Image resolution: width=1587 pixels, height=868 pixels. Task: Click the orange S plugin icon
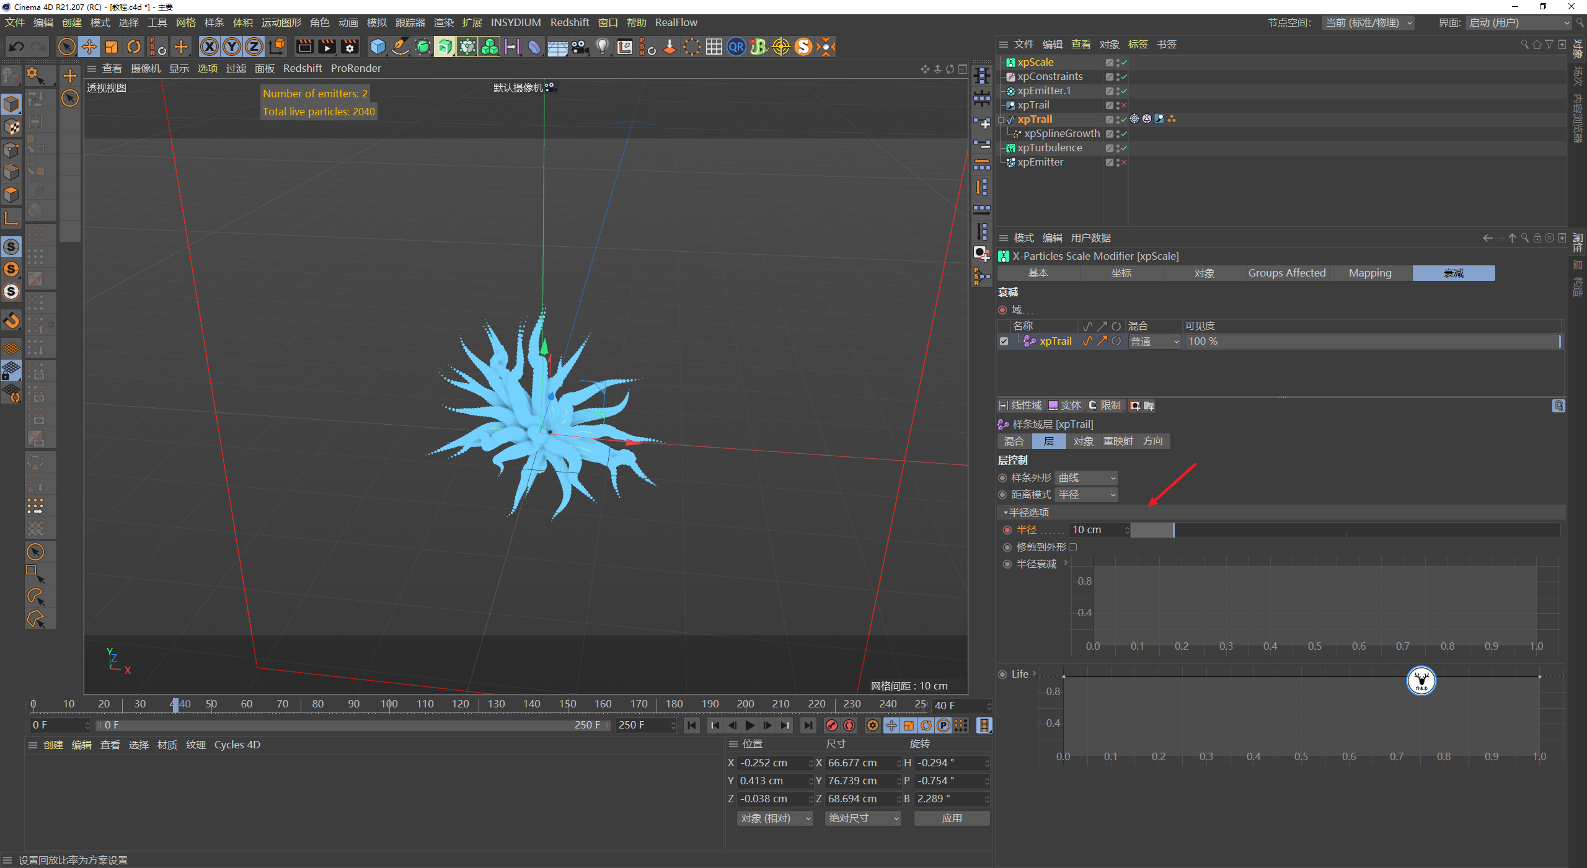803,46
